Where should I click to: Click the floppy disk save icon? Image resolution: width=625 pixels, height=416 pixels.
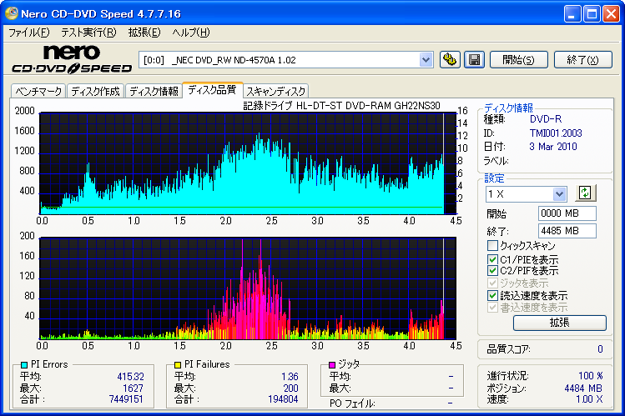(474, 60)
